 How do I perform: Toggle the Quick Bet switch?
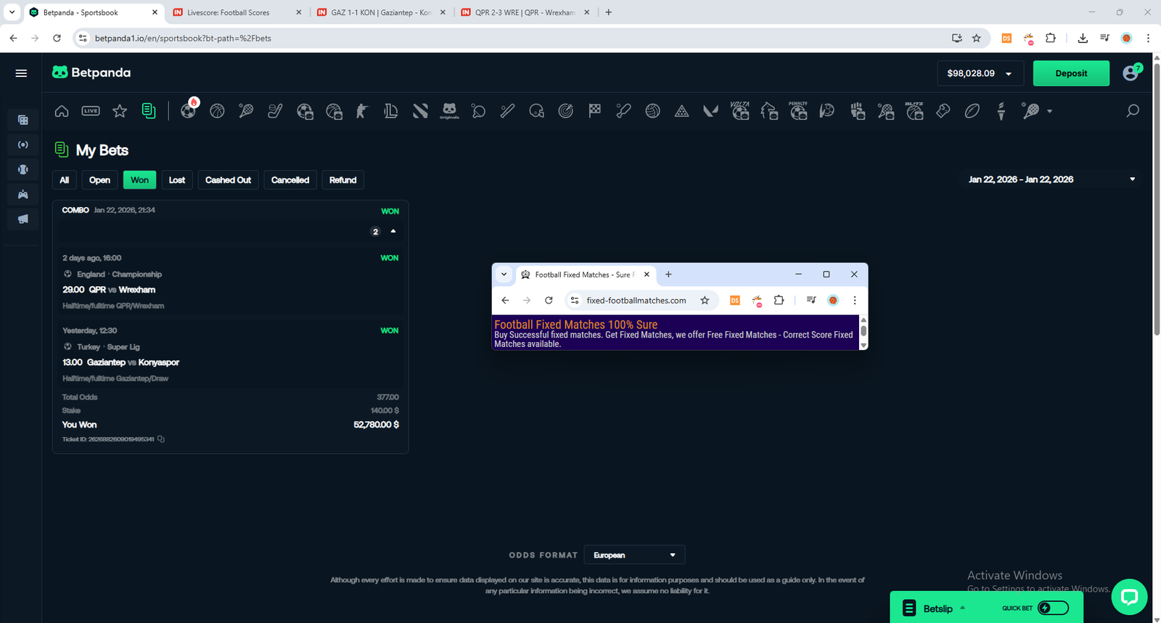click(1053, 608)
